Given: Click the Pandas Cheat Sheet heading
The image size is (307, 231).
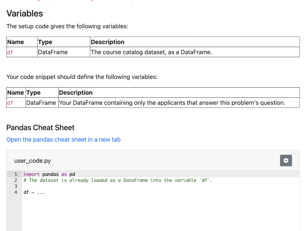Looking at the screenshot, I should point(40,127).
